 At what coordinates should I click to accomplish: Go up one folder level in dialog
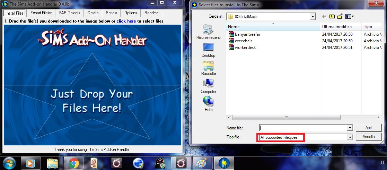click(332, 17)
